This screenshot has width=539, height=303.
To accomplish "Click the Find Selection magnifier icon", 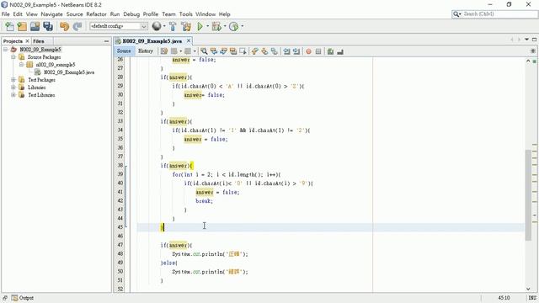I will tap(204, 51).
